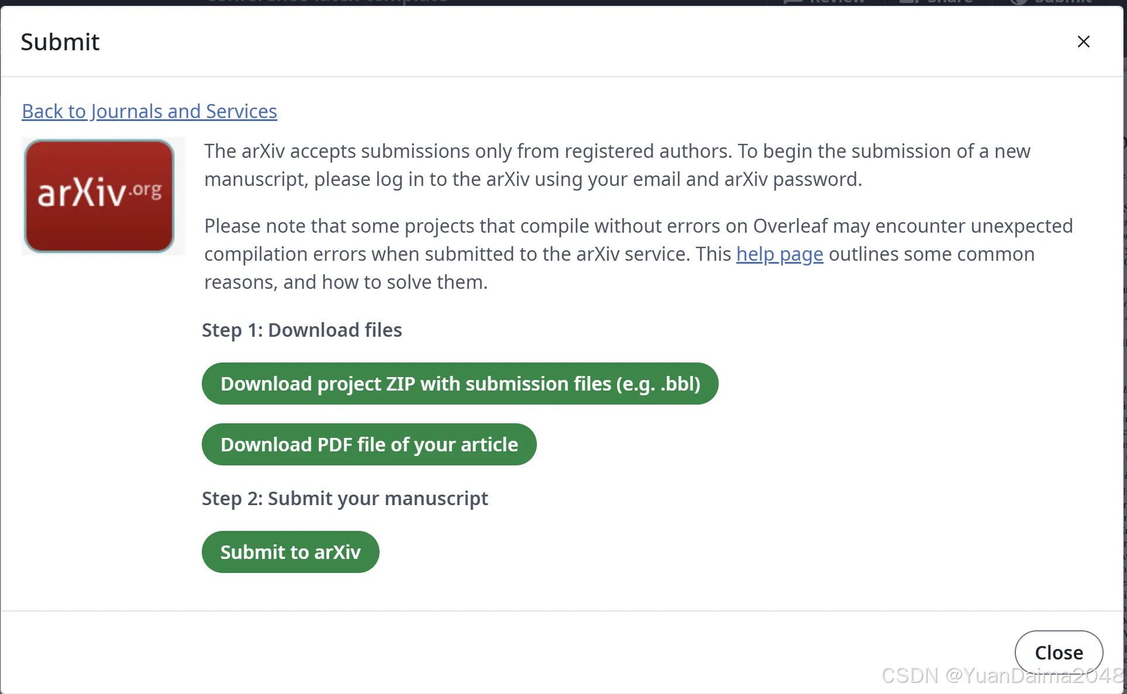Image resolution: width=1127 pixels, height=694 pixels.
Task: Begin submission via the Submit to arXiv button
Action: (291, 551)
